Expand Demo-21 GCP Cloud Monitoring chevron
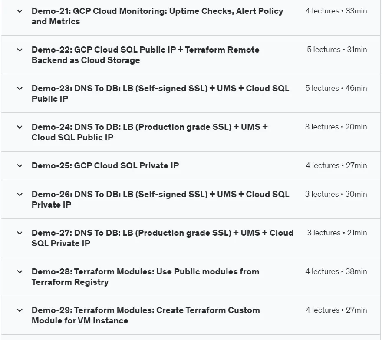The width and height of the screenshot is (382, 340). tap(20, 11)
